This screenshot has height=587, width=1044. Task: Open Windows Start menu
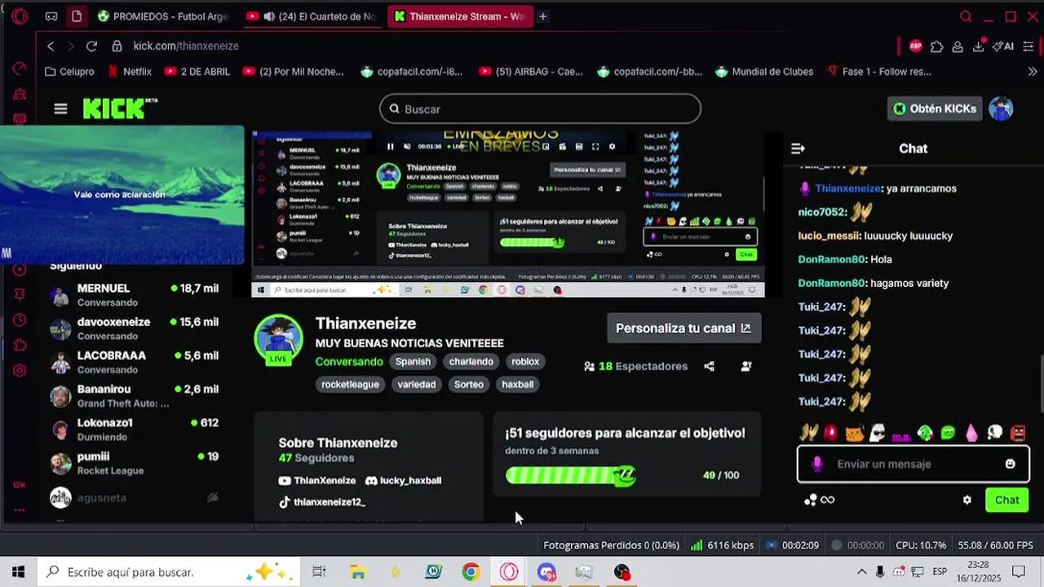pyautogui.click(x=18, y=572)
